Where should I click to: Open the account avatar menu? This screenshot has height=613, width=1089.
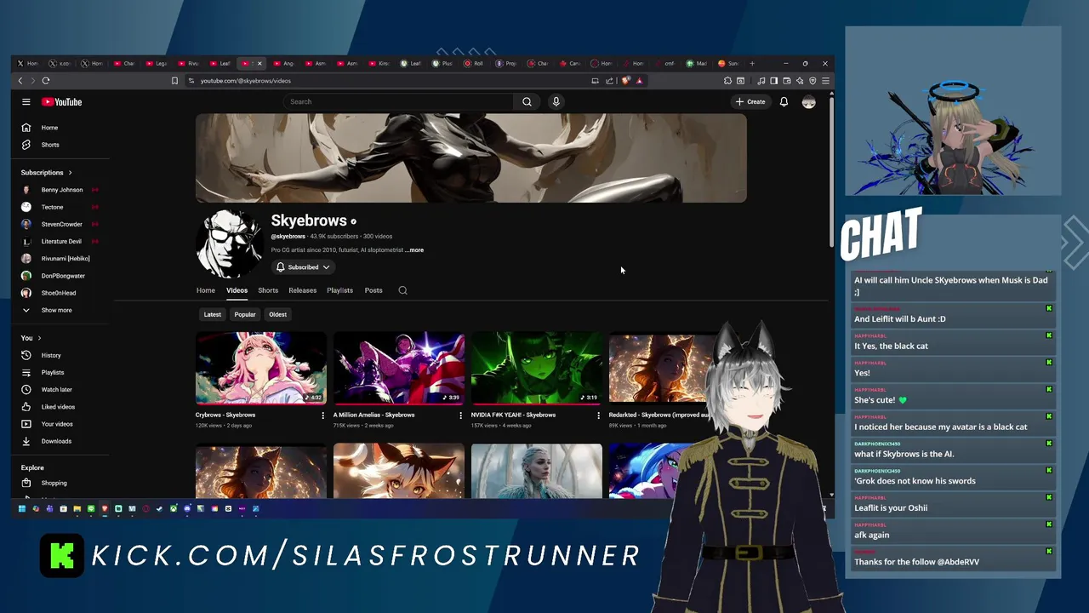[x=808, y=101]
